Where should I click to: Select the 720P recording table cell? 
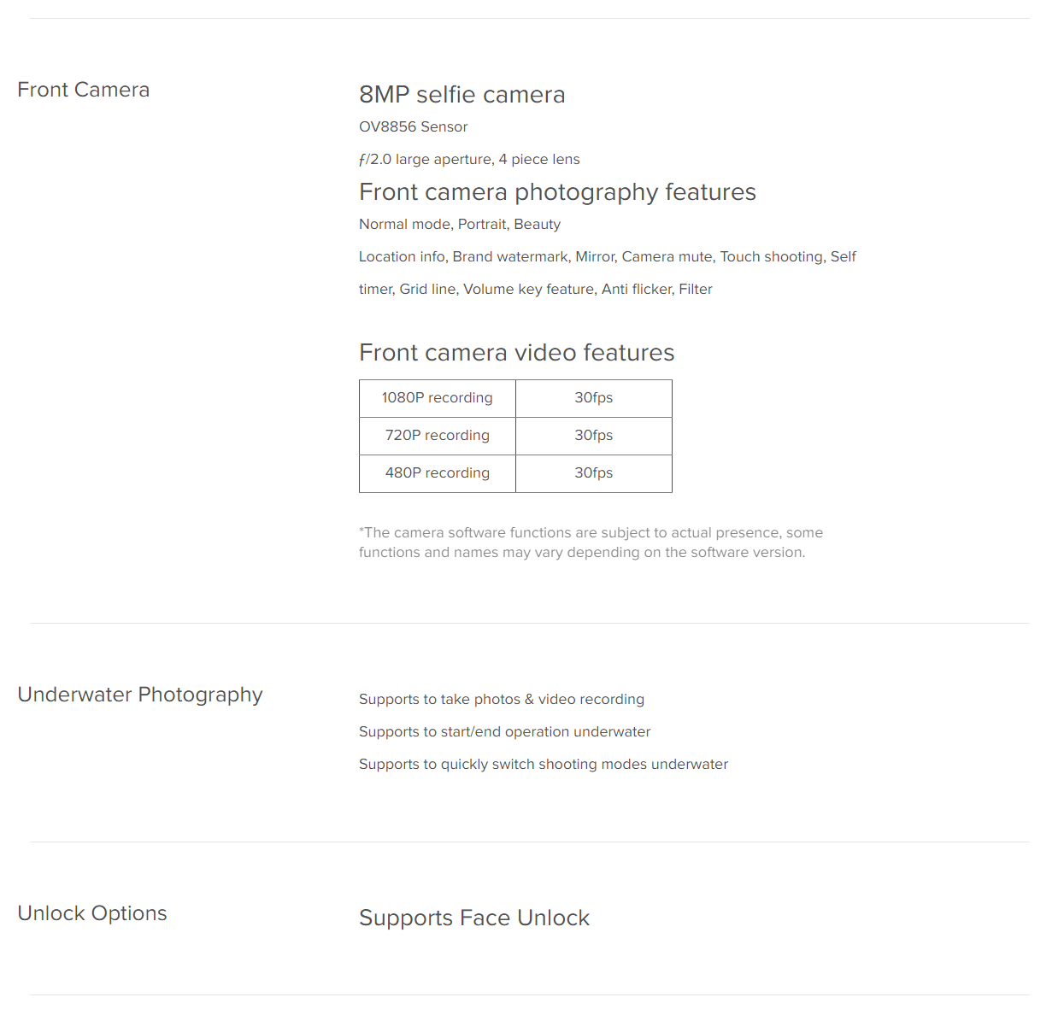(438, 436)
